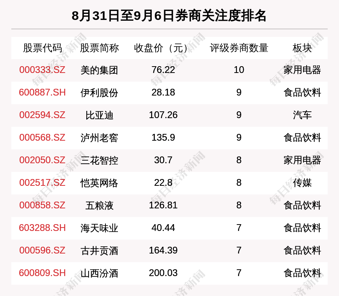Select closing price 164.39
This screenshot has height=296, width=339.
tap(163, 250)
